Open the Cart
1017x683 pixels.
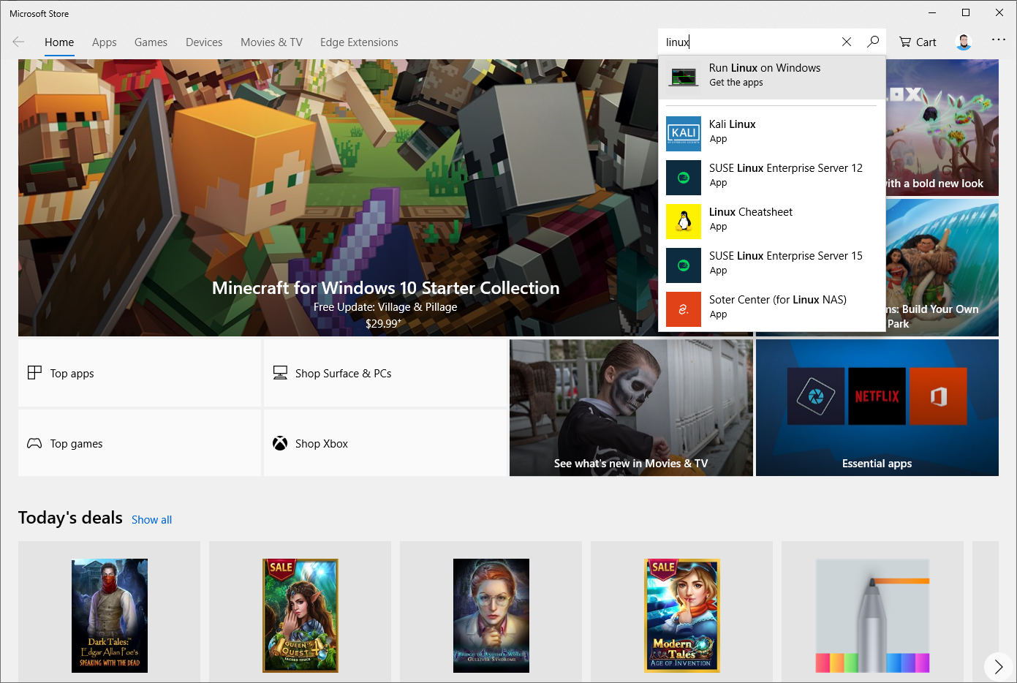pyautogui.click(x=918, y=42)
